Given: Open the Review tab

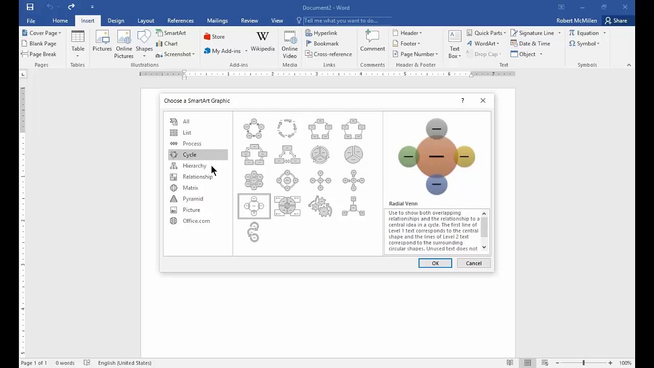Looking at the screenshot, I should 249,20.
